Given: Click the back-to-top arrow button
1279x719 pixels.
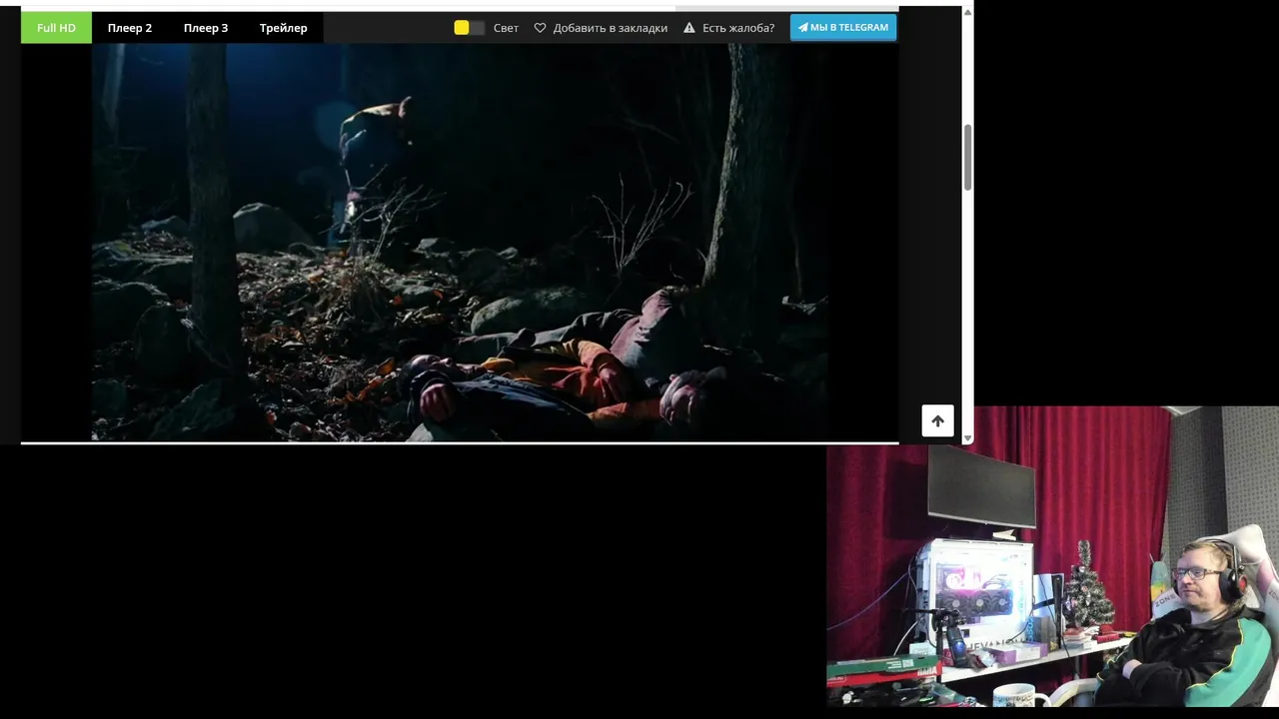Looking at the screenshot, I should (x=937, y=420).
